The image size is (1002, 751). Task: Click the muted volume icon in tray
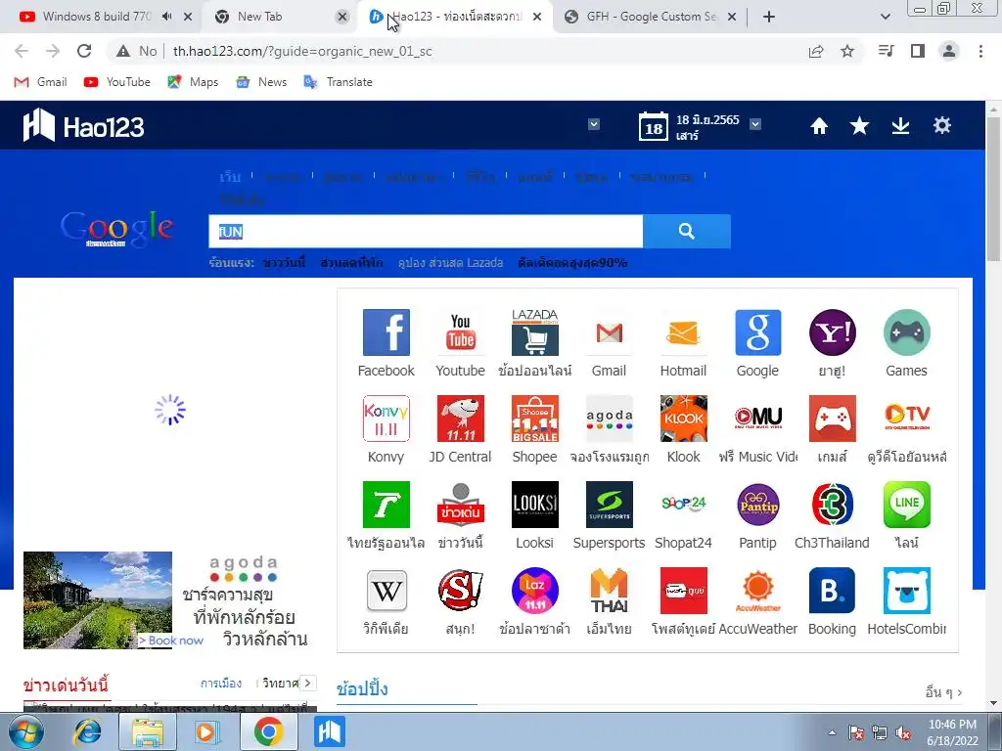coord(904,732)
